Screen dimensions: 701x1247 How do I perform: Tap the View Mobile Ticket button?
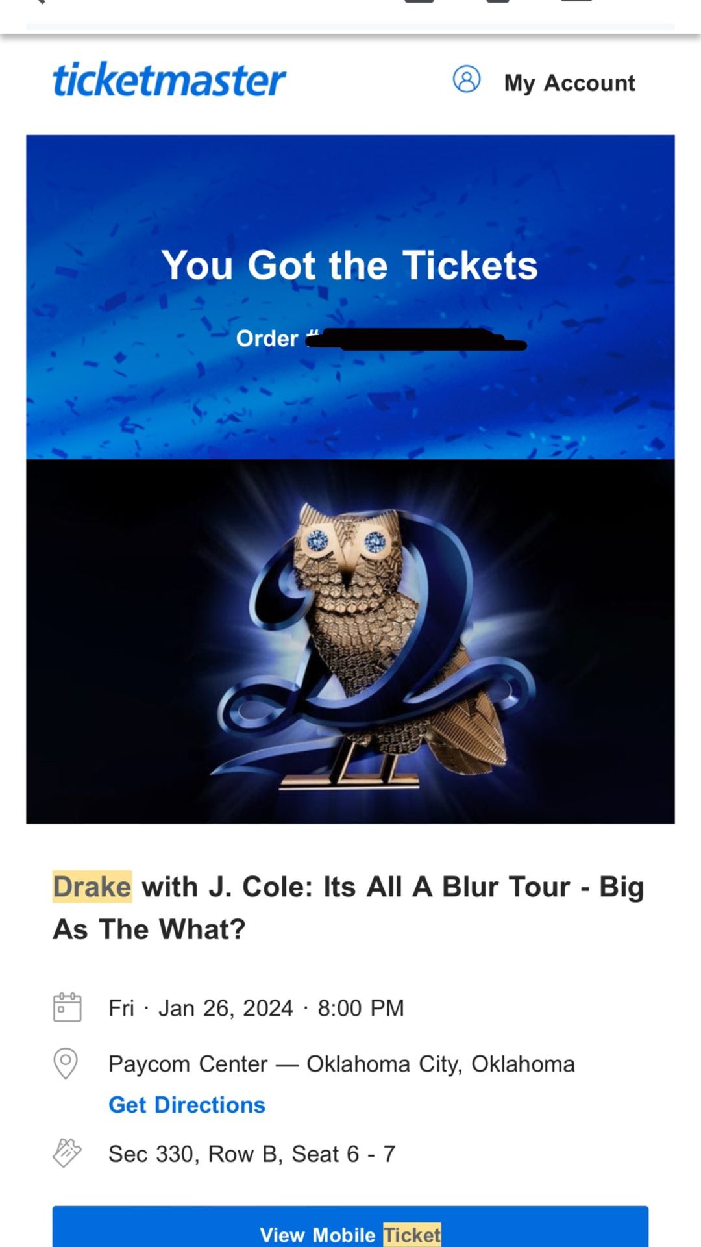click(x=350, y=1227)
